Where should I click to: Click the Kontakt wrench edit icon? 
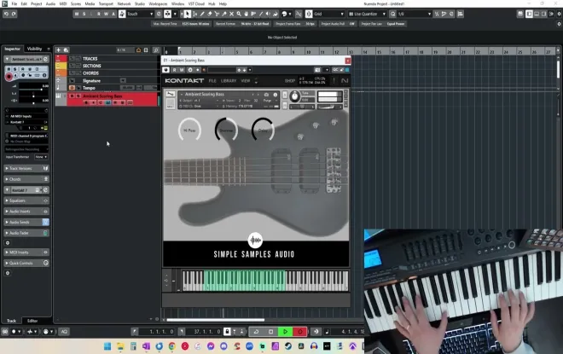(x=171, y=94)
